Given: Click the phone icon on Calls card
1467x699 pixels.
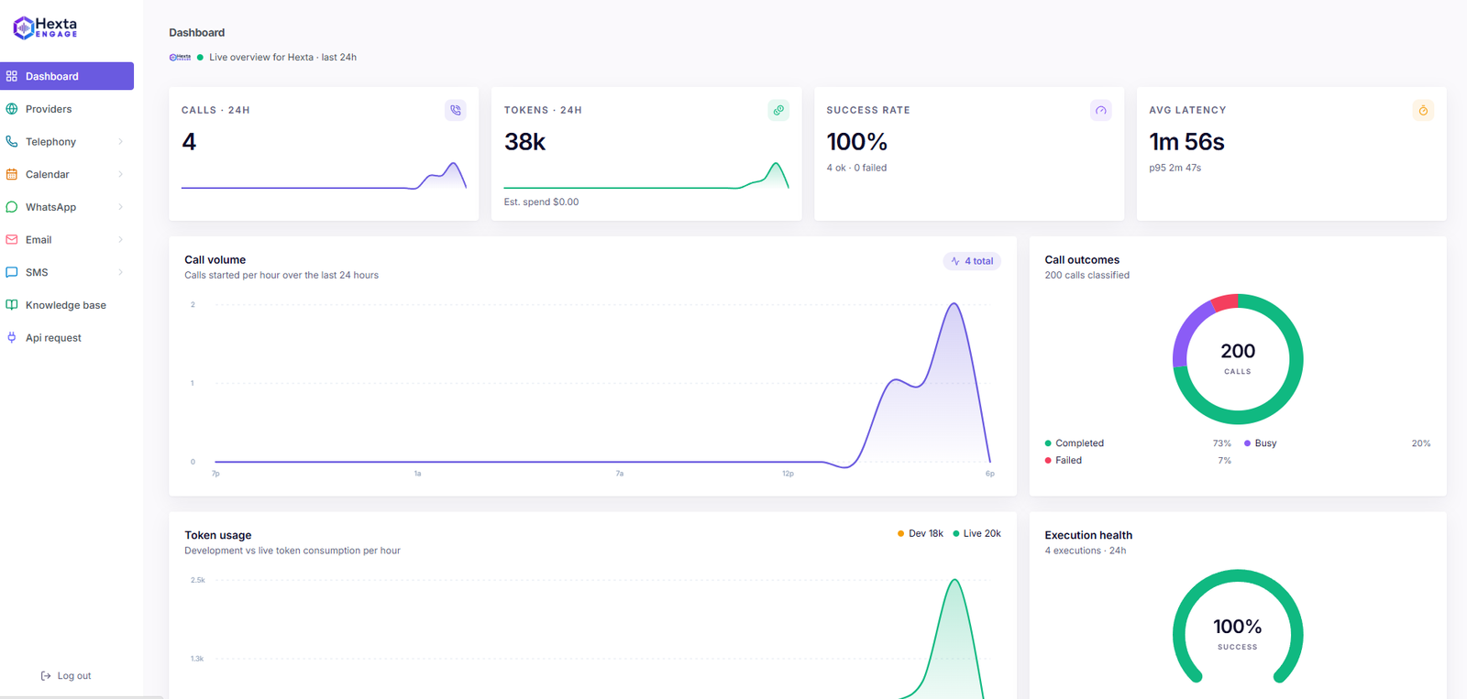Looking at the screenshot, I should coord(456,110).
